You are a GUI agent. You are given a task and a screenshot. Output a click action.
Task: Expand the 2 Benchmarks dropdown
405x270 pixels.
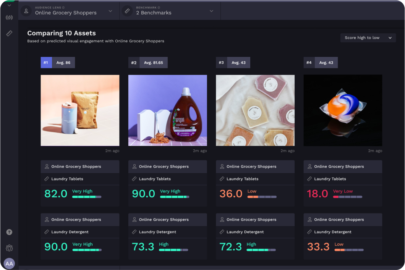click(211, 11)
